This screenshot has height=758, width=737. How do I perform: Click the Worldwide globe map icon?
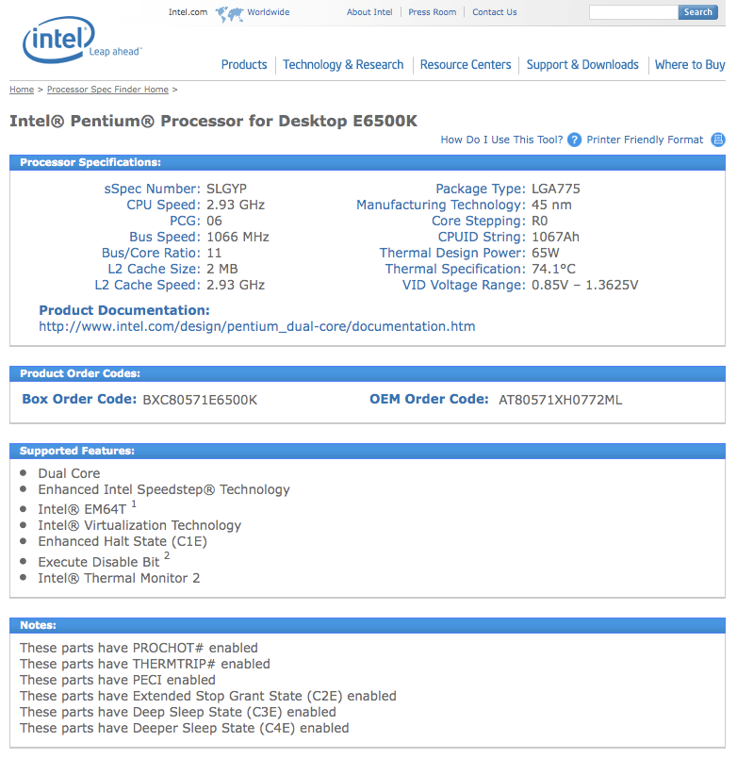(x=229, y=13)
